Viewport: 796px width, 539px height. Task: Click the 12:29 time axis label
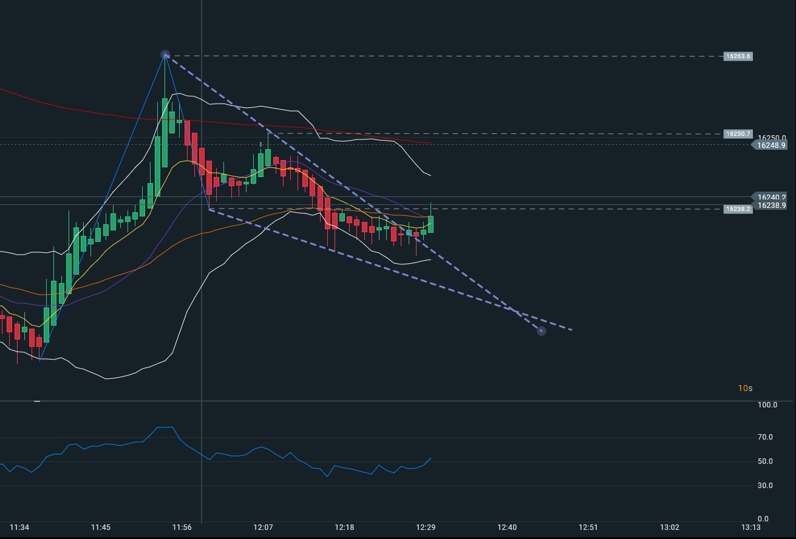click(x=426, y=527)
